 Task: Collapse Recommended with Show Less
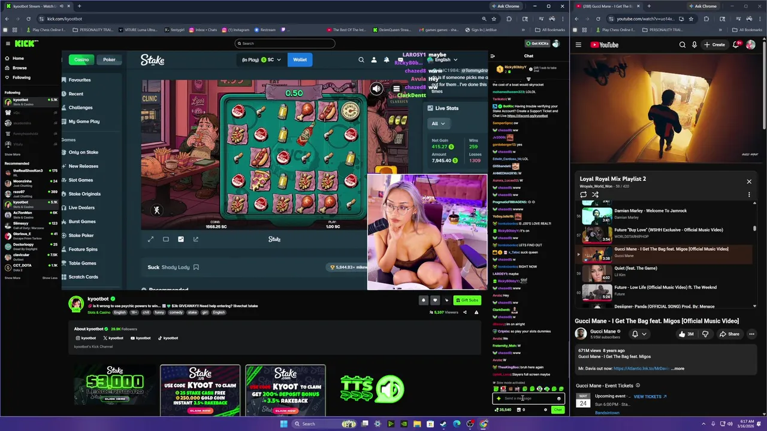50,278
